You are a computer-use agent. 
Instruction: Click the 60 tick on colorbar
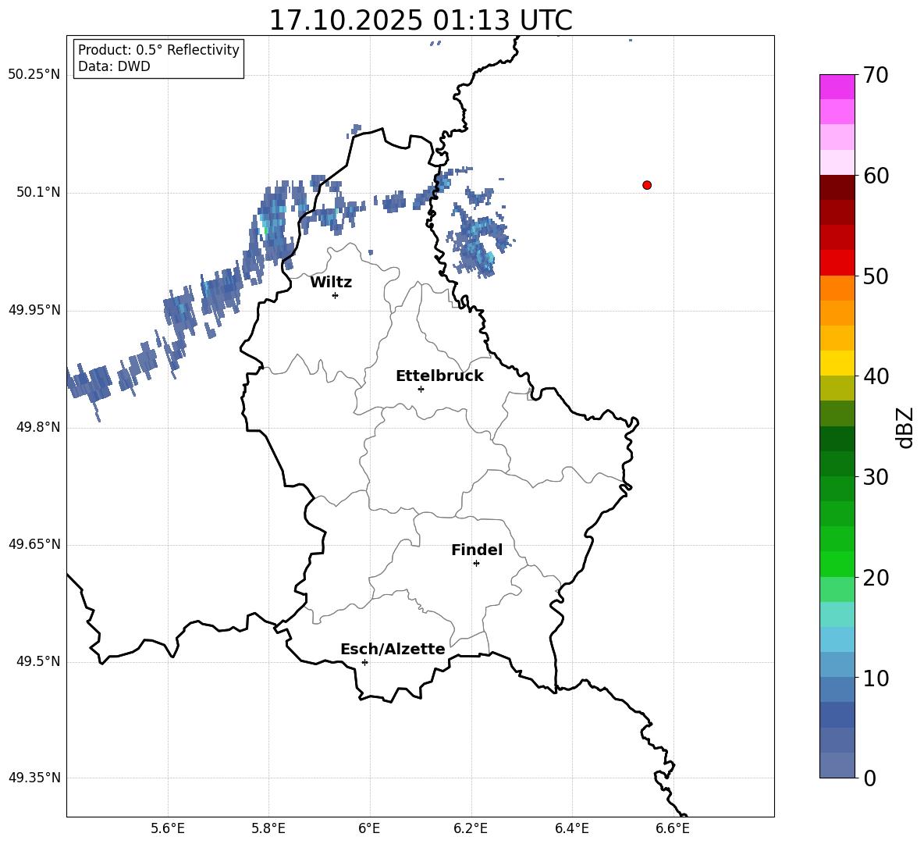(876, 176)
